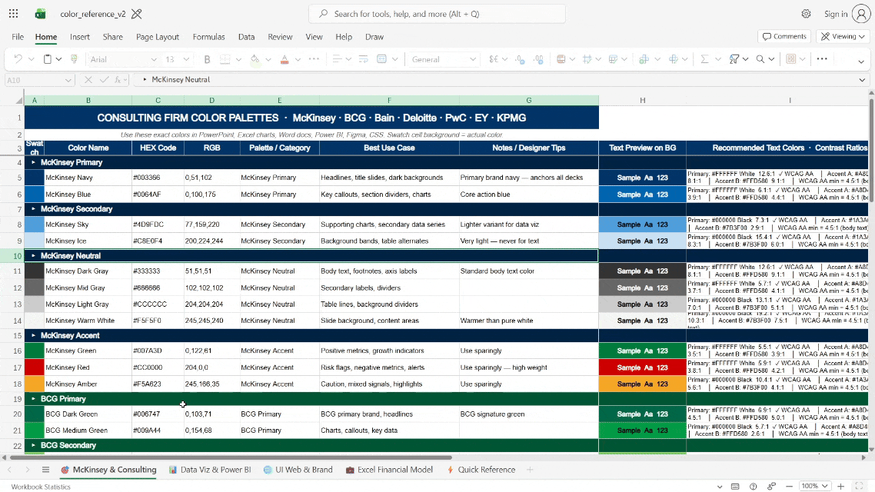Click the Add-ins grid icon
875x492 pixels.
click(790, 59)
